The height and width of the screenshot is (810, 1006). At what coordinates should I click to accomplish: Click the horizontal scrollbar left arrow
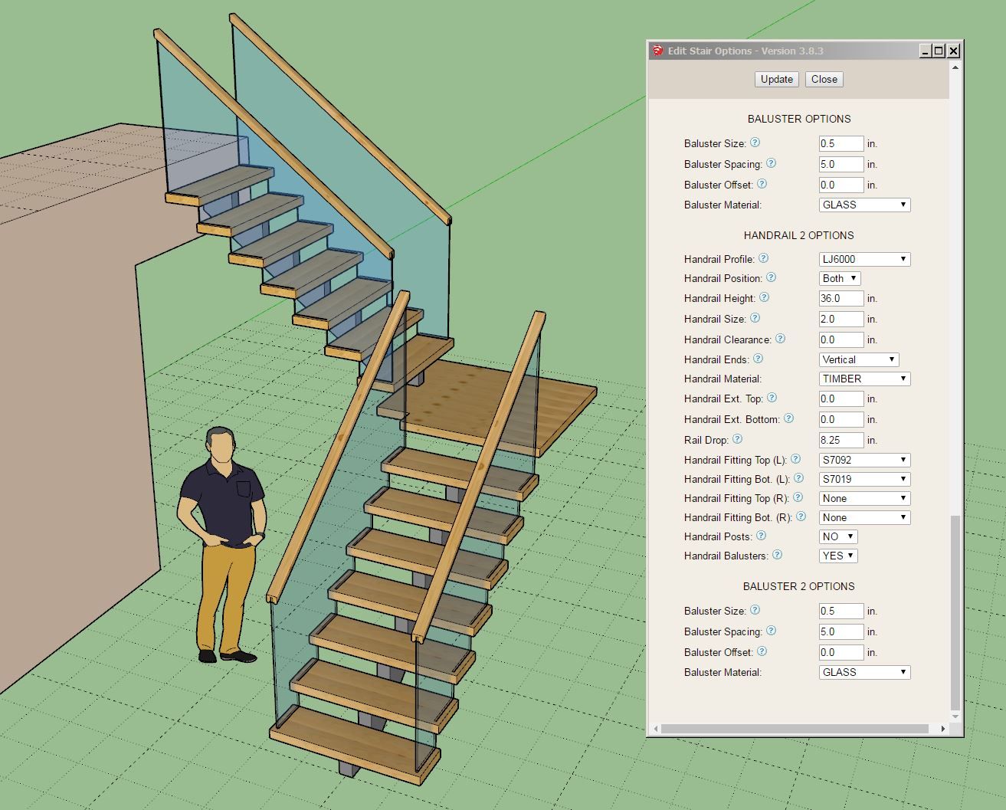coord(656,729)
